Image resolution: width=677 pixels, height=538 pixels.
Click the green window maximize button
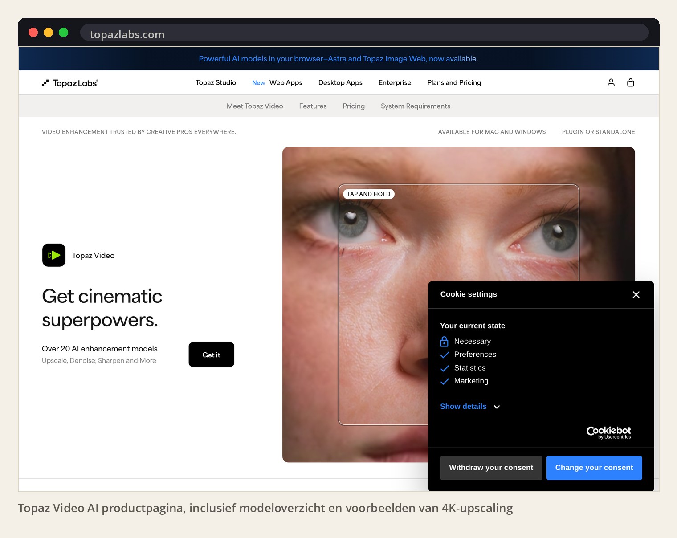(63, 32)
